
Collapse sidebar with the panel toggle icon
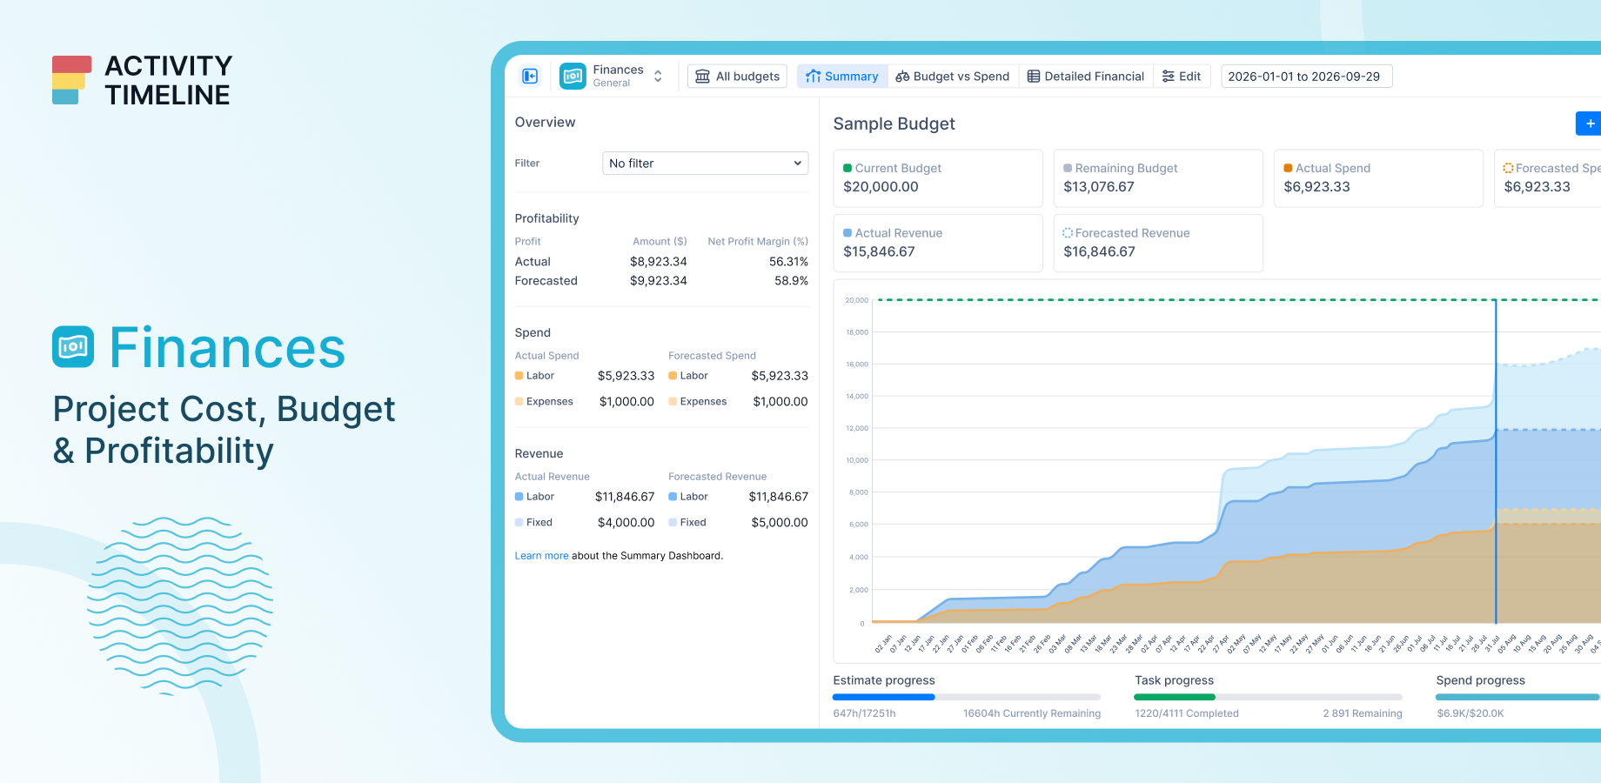click(x=530, y=77)
